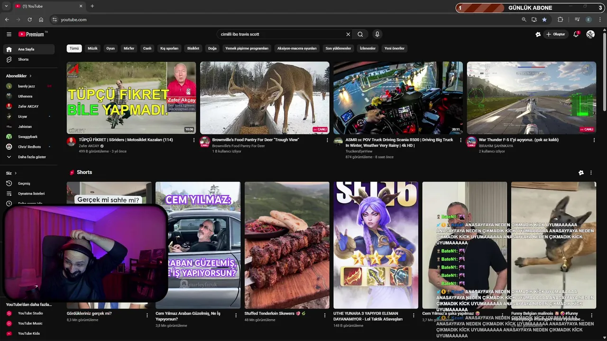
Task: Open Zafer AKCAY subscription in sidebar
Action: tap(28, 106)
